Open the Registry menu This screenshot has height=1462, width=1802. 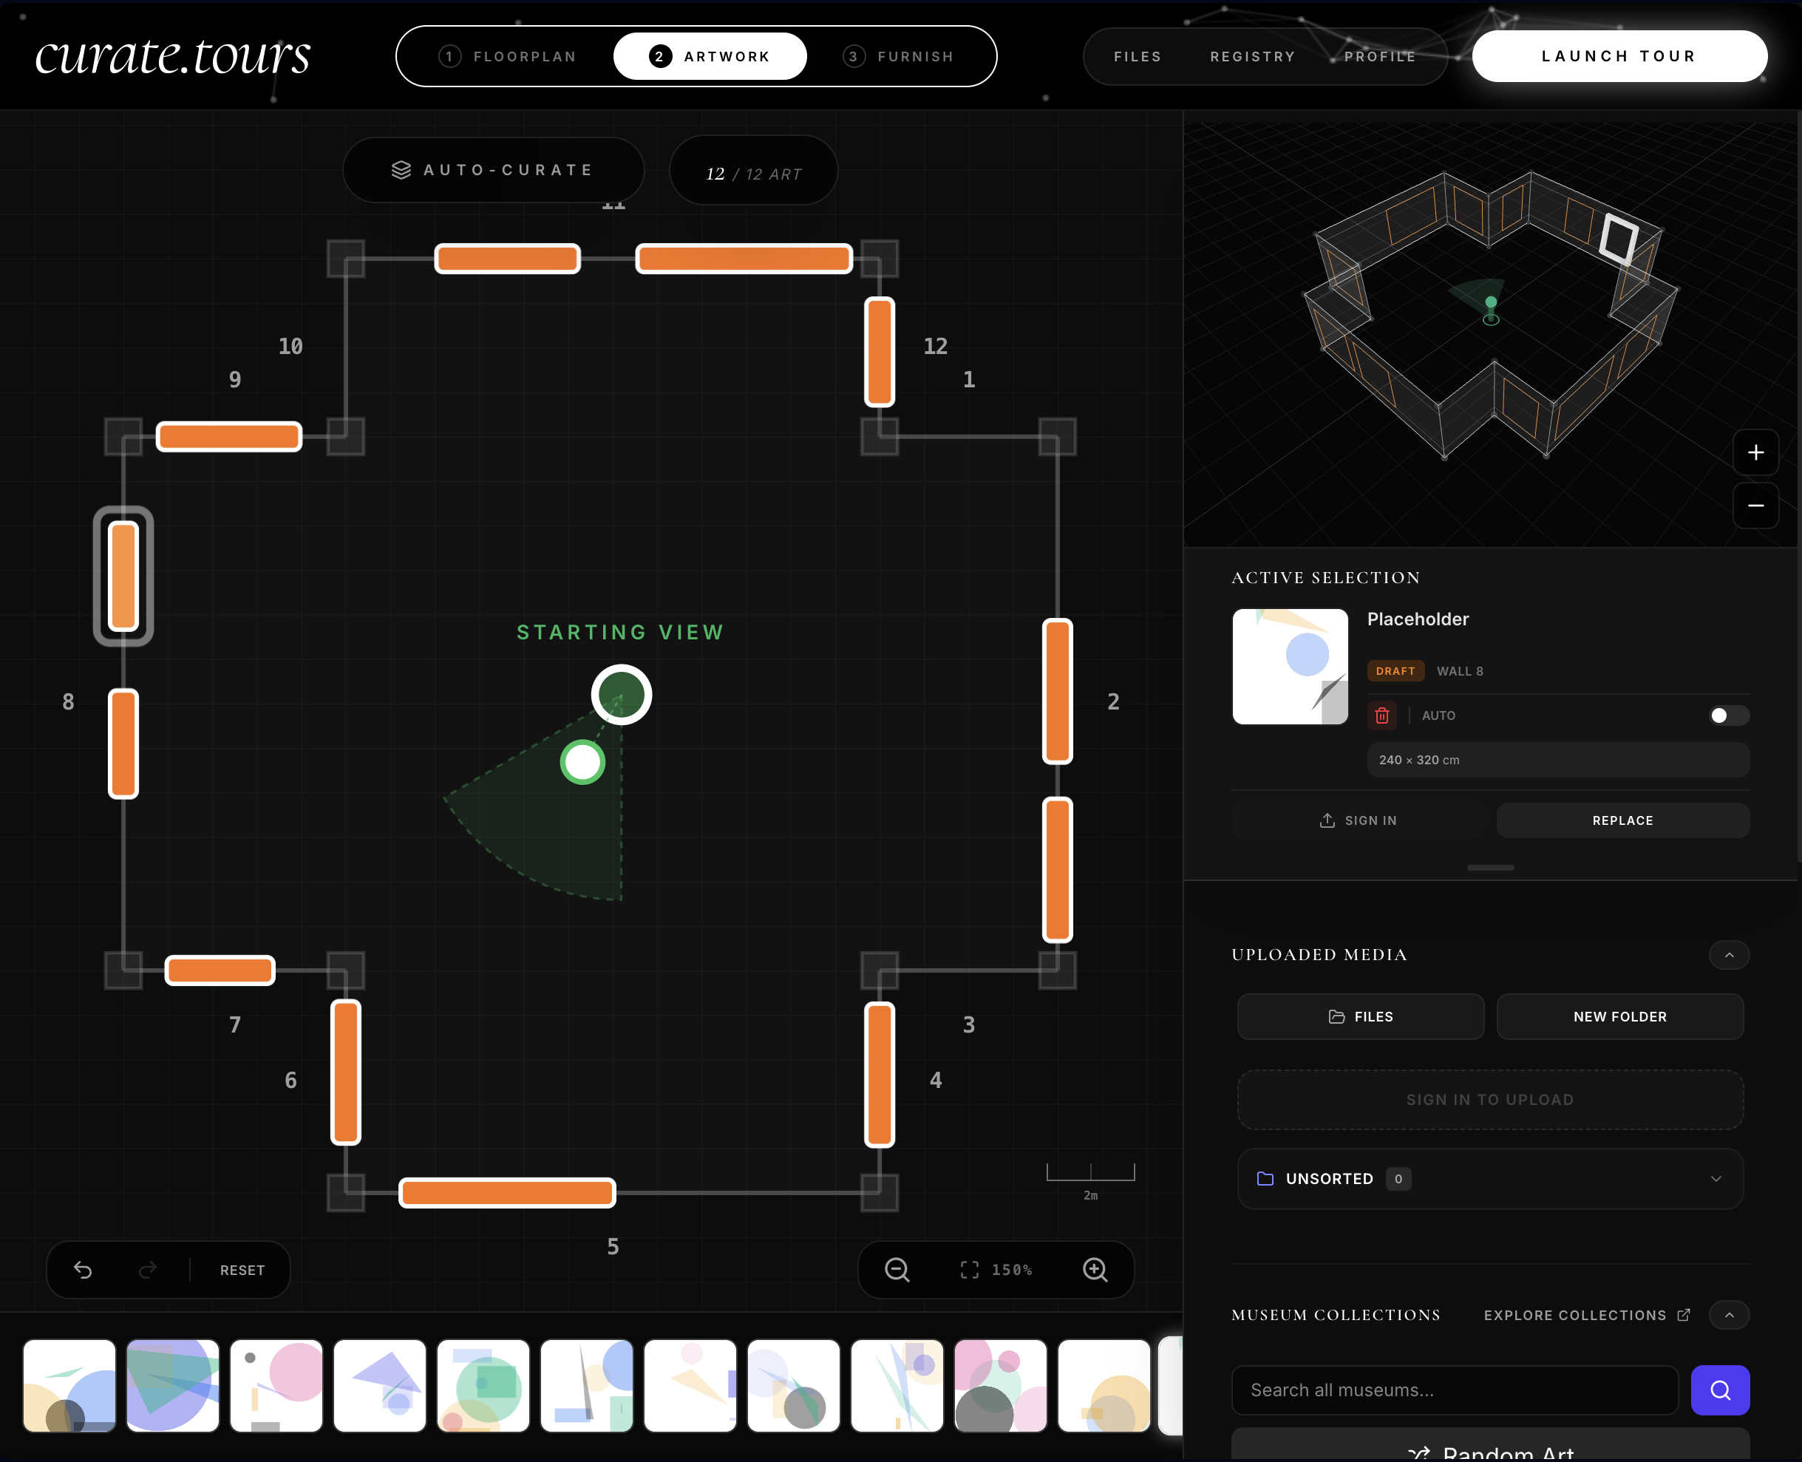1253,55
